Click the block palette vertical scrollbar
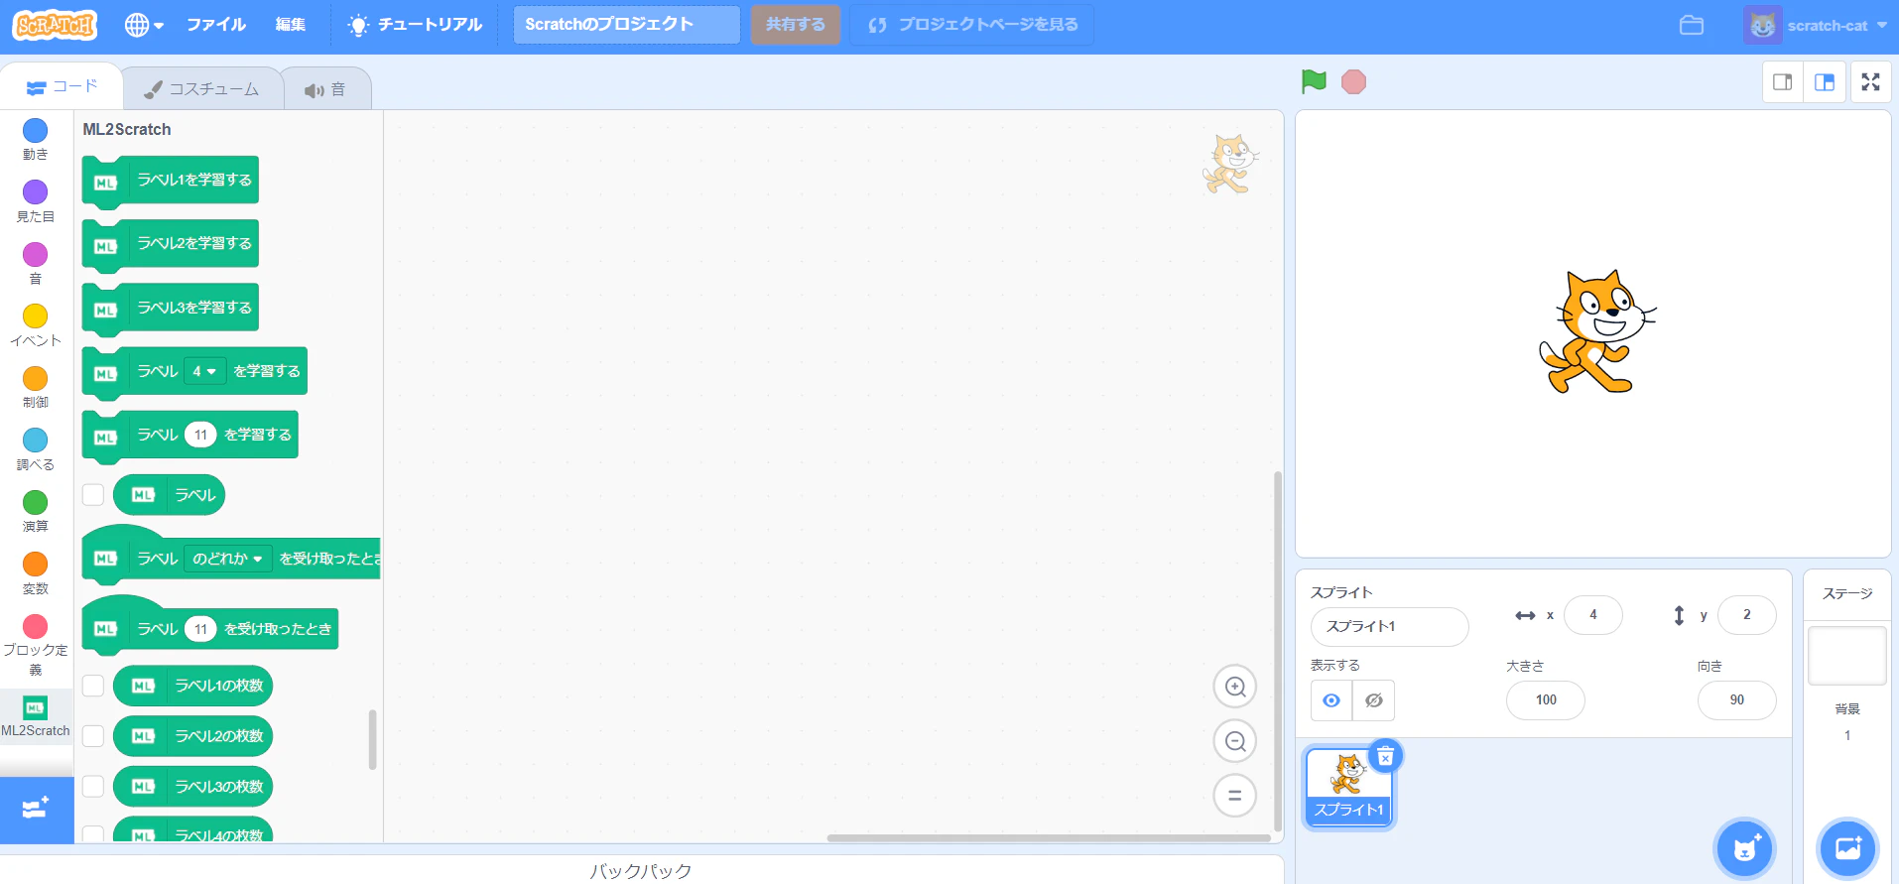1899x884 pixels. pyautogui.click(x=373, y=739)
